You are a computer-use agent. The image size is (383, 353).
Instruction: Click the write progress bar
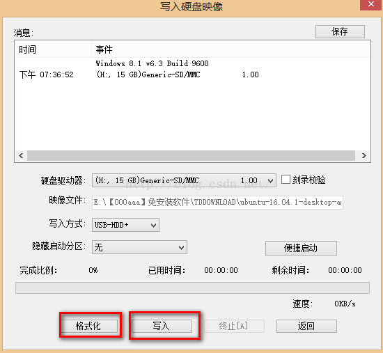coord(192,288)
